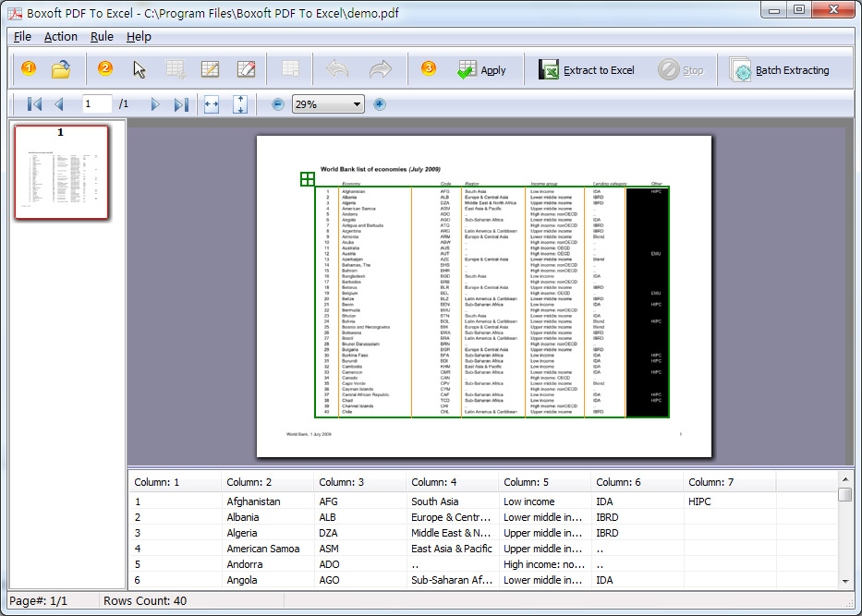
Task: Select the erase divider line tool
Action: click(x=246, y=69)
